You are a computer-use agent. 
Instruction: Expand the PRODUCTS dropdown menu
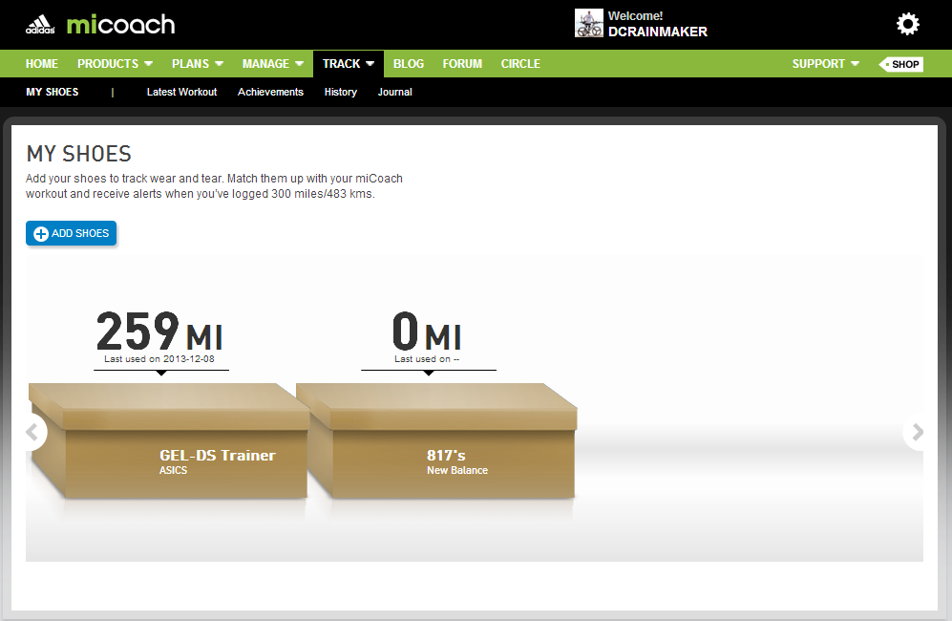click(115, 64)
